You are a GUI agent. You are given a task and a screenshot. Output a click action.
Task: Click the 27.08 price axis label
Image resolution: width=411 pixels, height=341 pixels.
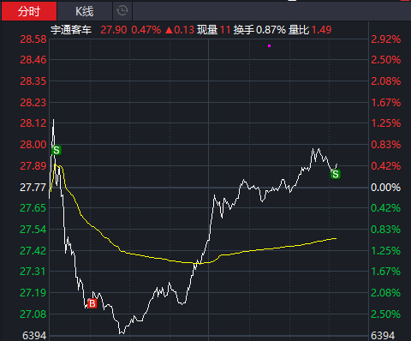tap(33, 314)
